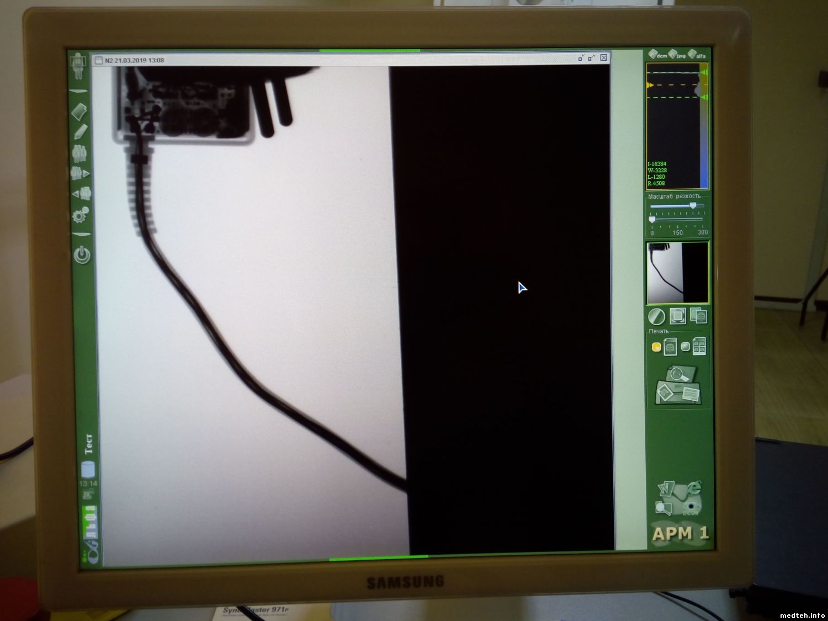Click the patient body region icon

[79, 65]
